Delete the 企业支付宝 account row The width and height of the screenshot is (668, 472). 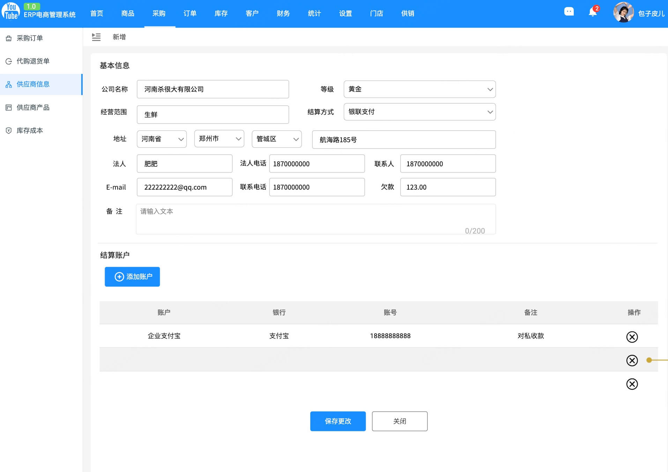[x=632, y=337]
